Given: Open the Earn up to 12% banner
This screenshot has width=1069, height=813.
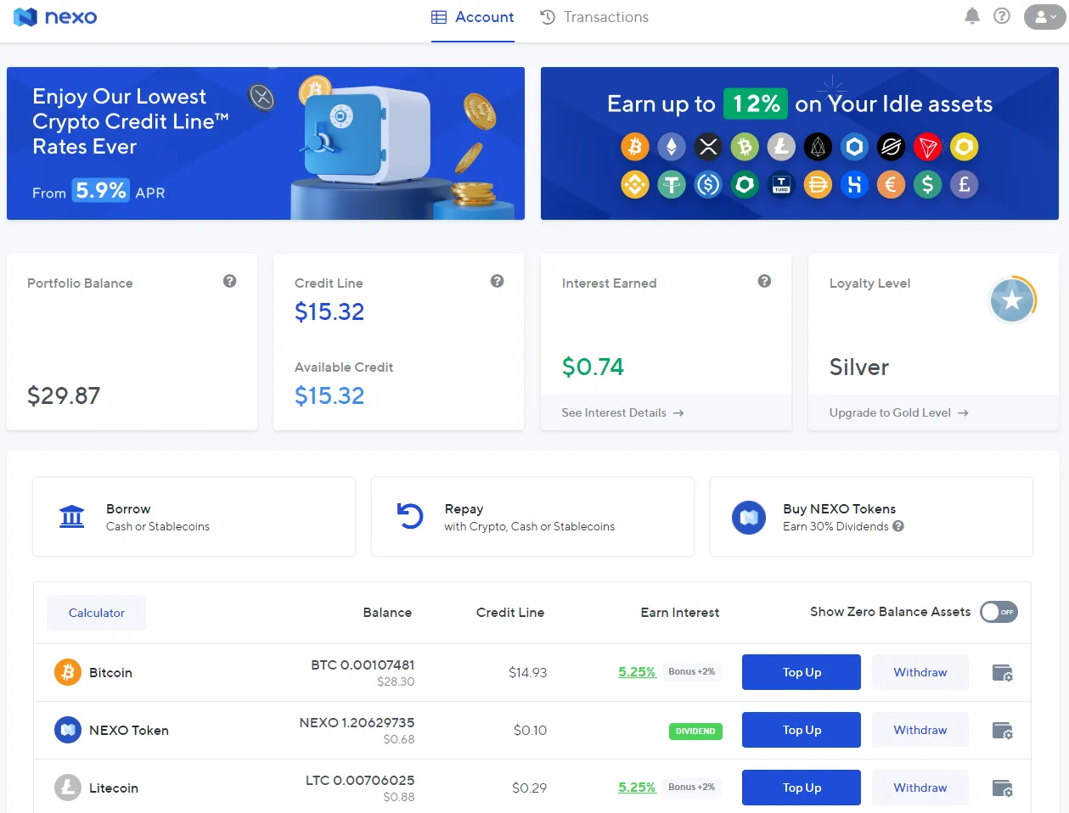Looking at the screenshot, I should coord(800,143).
